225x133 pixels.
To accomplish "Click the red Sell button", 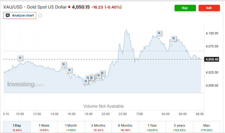I will [209, 8].
